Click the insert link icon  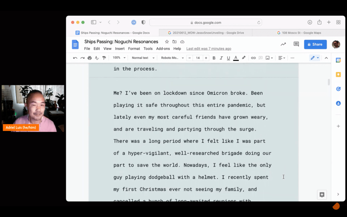(253, 58)
